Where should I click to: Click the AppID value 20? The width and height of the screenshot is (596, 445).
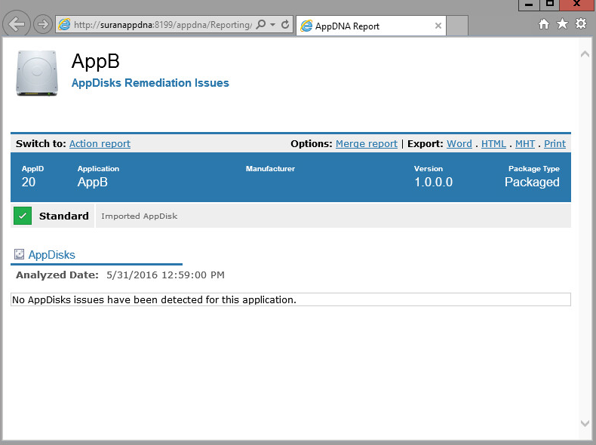coord(29,182)
